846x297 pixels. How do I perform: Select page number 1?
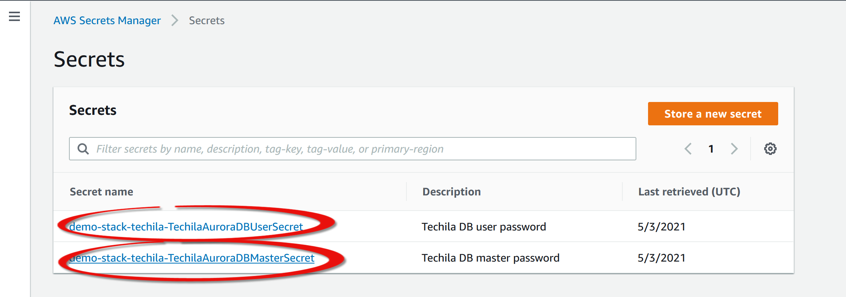coord(711,149)
